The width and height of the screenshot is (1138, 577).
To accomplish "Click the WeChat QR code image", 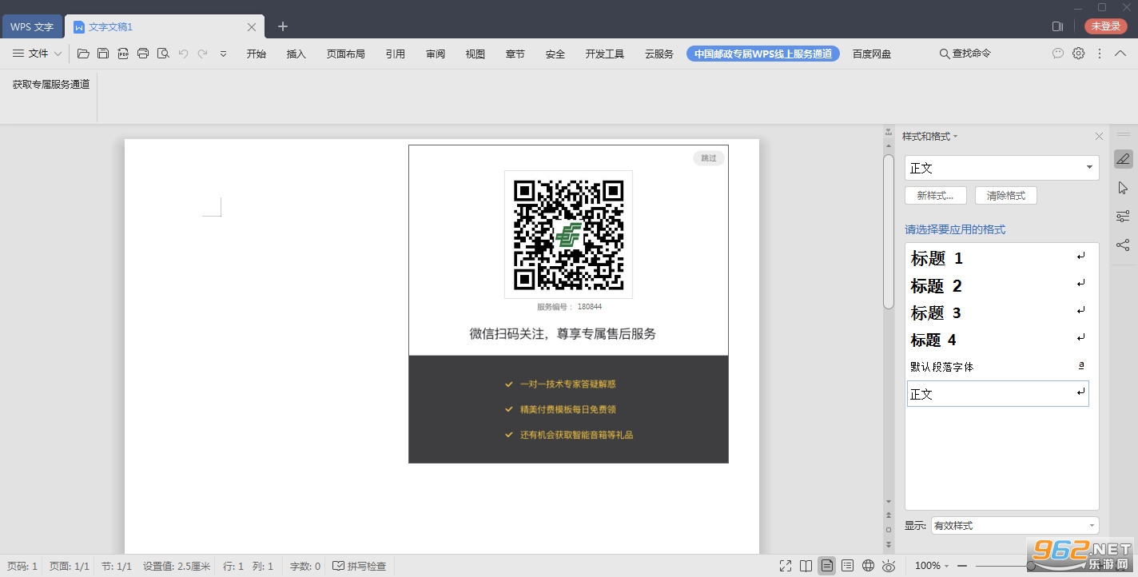I will tap(568, 234).
